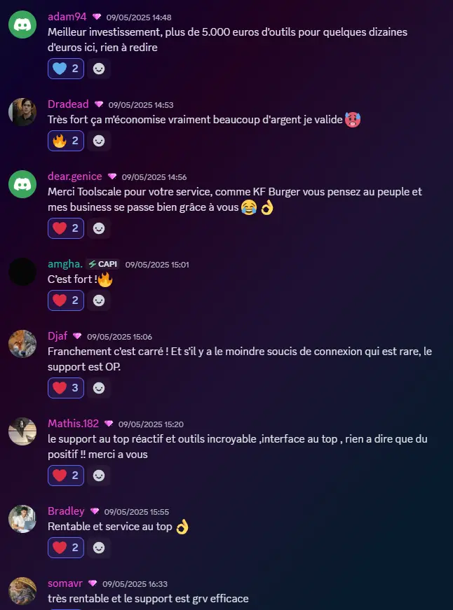Toggle blue heart reaction on adam94's message
Viewport: 453px width, 610px height.
(x=66, y=69)
